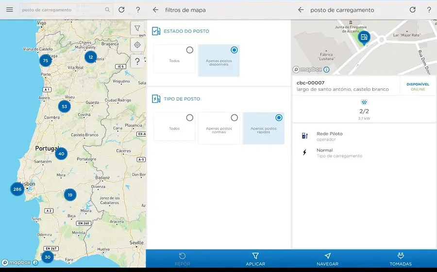Select 'Todos' under Tipo de Posto
The image size is (437, 272).
(x=174, y=128)
